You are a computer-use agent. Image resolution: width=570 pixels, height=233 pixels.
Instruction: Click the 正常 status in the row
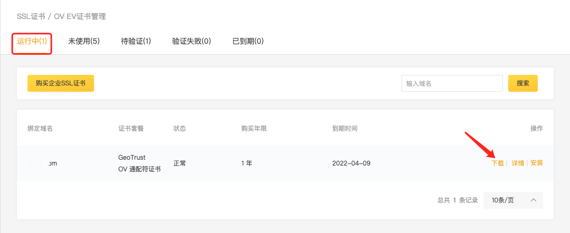pos(180,163)
